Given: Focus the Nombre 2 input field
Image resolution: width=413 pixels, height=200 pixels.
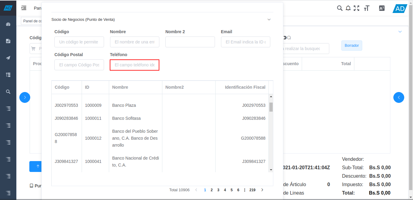Looking at the screenshot, I should click(x=190, y=42).
